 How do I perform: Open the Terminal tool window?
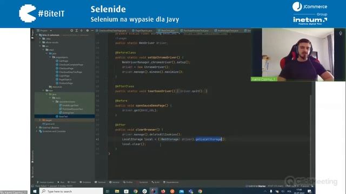(100, 182)
